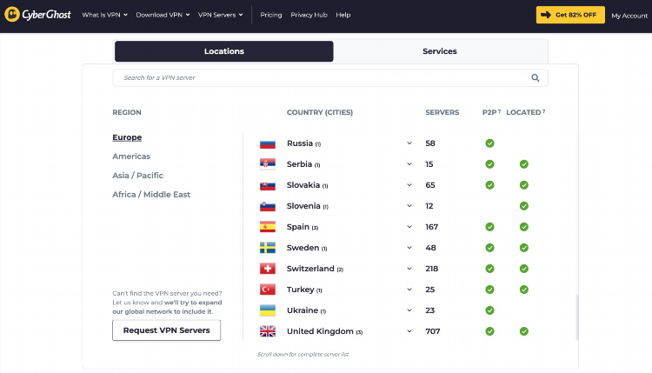Image resolution: width=652 pixels, height=373 pixels.
Task: Click the Sweden flag icon
Action: [268, 248]
